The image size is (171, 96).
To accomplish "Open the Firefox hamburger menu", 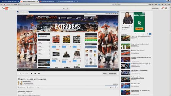I will pyautogui.click(x=169, y=5).
